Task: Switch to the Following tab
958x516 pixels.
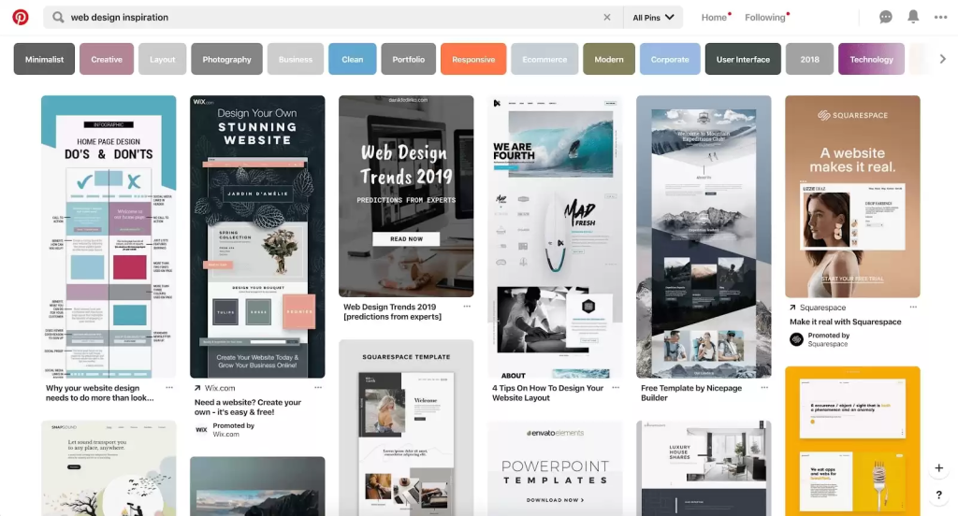Action: click(x=765, y=17)
